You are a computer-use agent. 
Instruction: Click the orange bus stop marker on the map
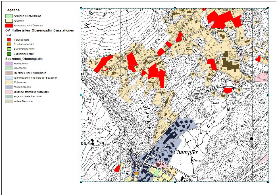(137, 173)
